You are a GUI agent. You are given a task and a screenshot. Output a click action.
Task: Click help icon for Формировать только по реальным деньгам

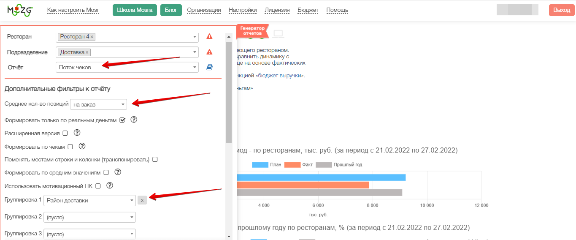(134, 120)
